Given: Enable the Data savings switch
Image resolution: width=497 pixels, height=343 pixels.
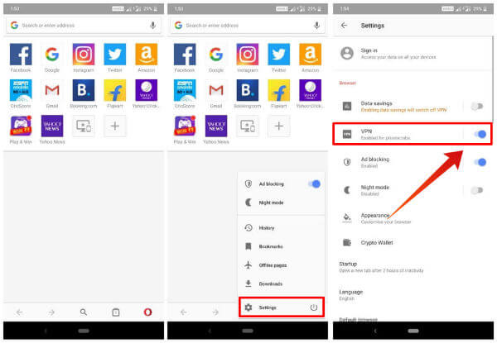Looking at the screenshot, I should 476,107.
